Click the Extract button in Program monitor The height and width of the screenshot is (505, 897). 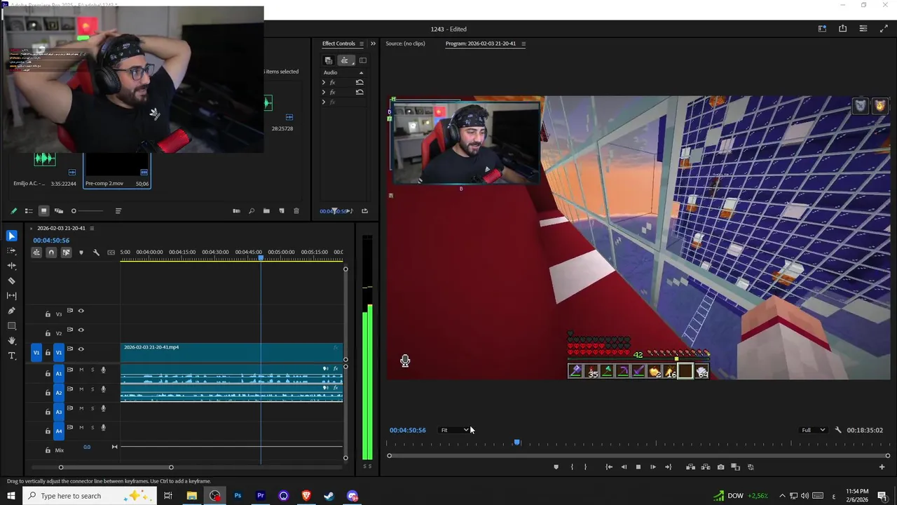point(705,467)
